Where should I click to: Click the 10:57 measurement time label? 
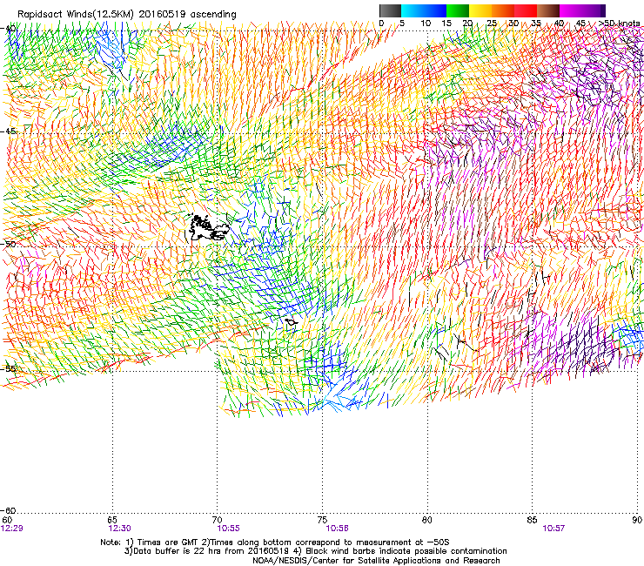[x=553, y=529]
